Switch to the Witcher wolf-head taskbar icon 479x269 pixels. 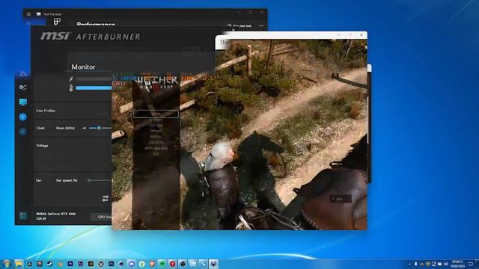213,264
